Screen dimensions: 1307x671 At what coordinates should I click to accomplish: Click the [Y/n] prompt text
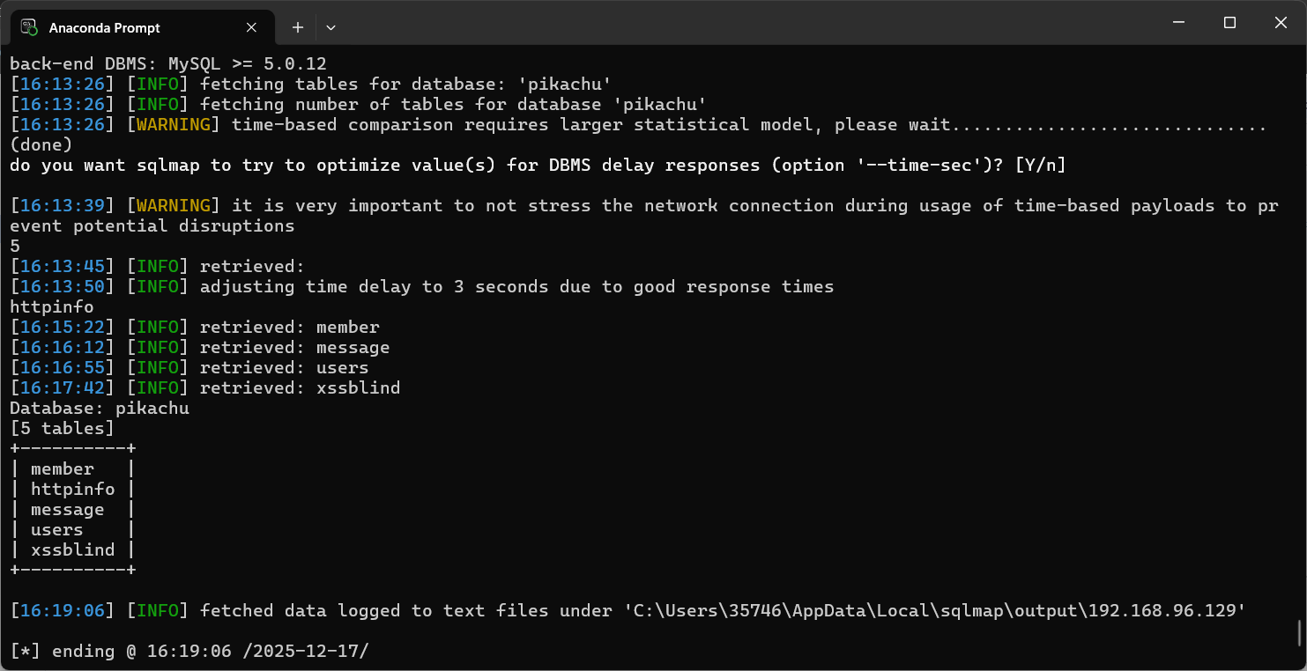[x=1040, y=166]
